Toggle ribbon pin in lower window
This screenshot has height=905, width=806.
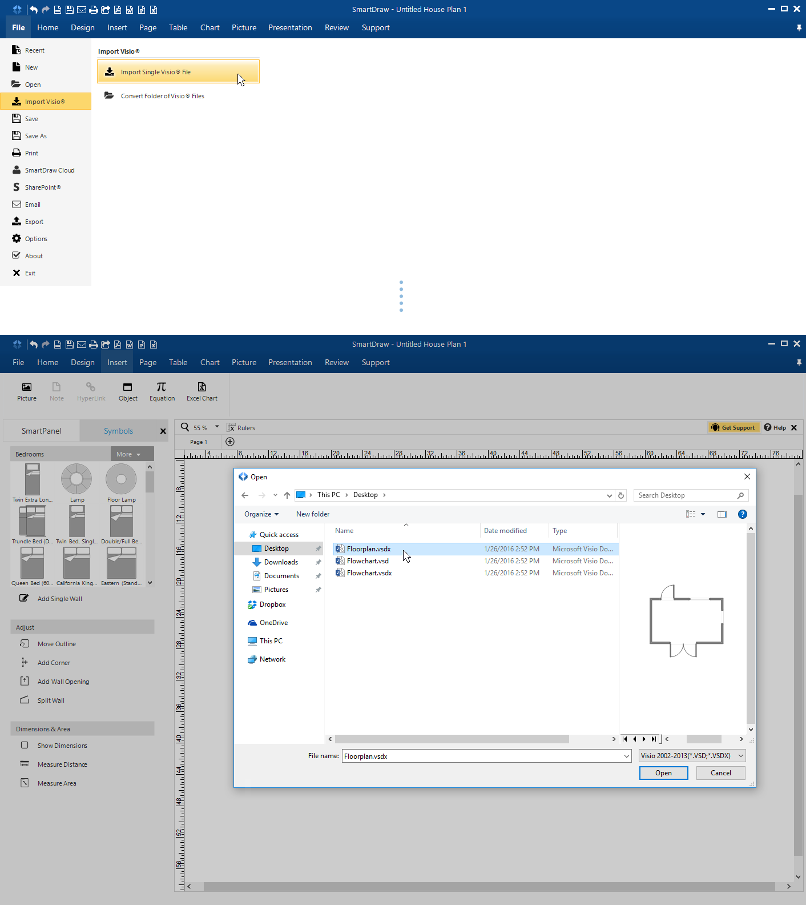click(x=799, y=363)
